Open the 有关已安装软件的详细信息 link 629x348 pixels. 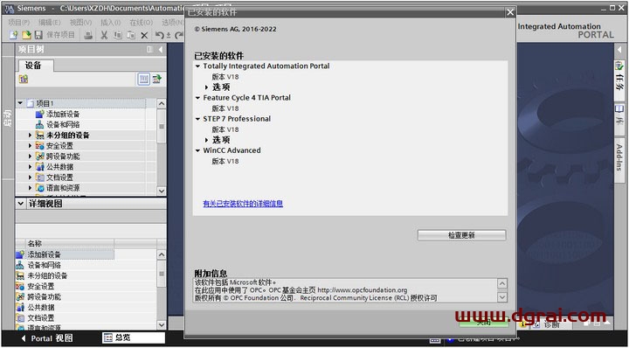point(243,204)
